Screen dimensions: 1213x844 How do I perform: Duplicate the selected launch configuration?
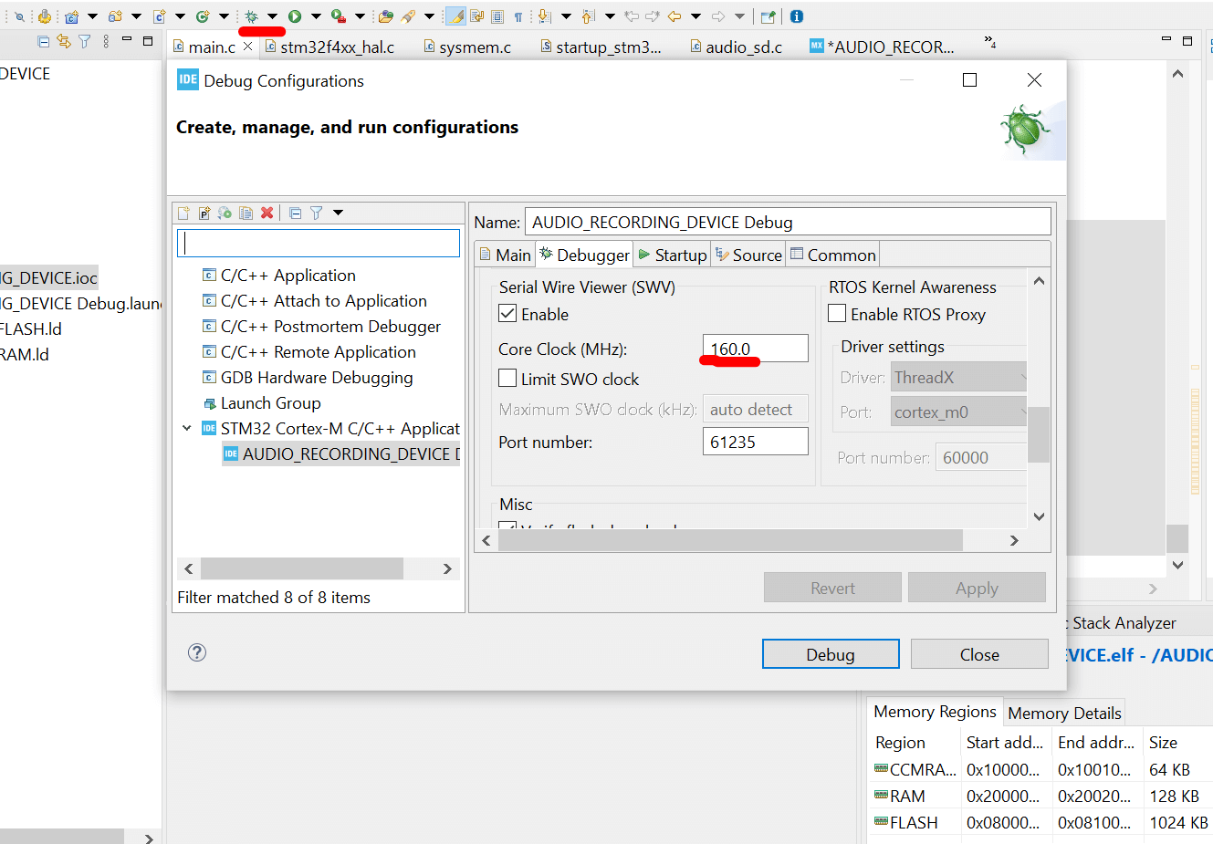tap(245, 213)
